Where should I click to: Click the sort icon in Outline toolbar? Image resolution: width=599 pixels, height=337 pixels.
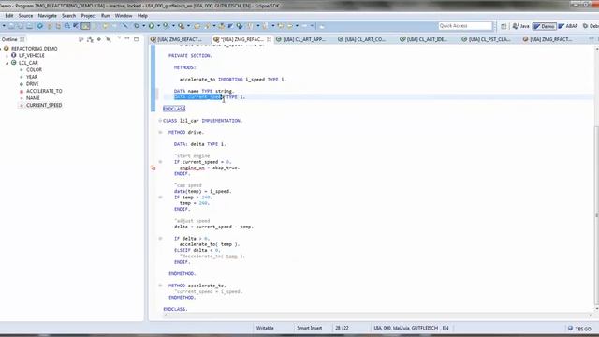pos(80,39)
